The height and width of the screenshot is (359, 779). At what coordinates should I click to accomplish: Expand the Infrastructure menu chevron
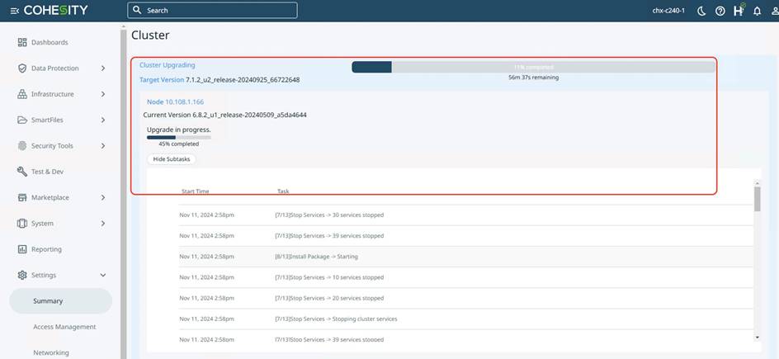[103, 94]
